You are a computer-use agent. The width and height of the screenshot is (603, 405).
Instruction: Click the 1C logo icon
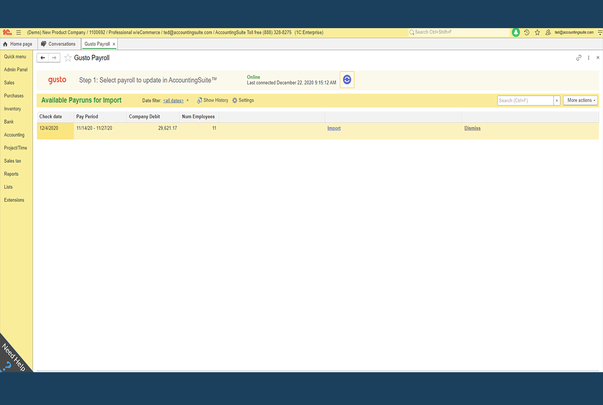click(x=7, y=32)
